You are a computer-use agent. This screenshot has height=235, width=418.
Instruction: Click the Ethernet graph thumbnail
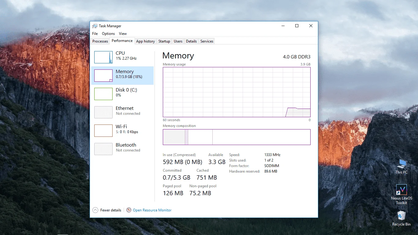(x=103, y=112)
